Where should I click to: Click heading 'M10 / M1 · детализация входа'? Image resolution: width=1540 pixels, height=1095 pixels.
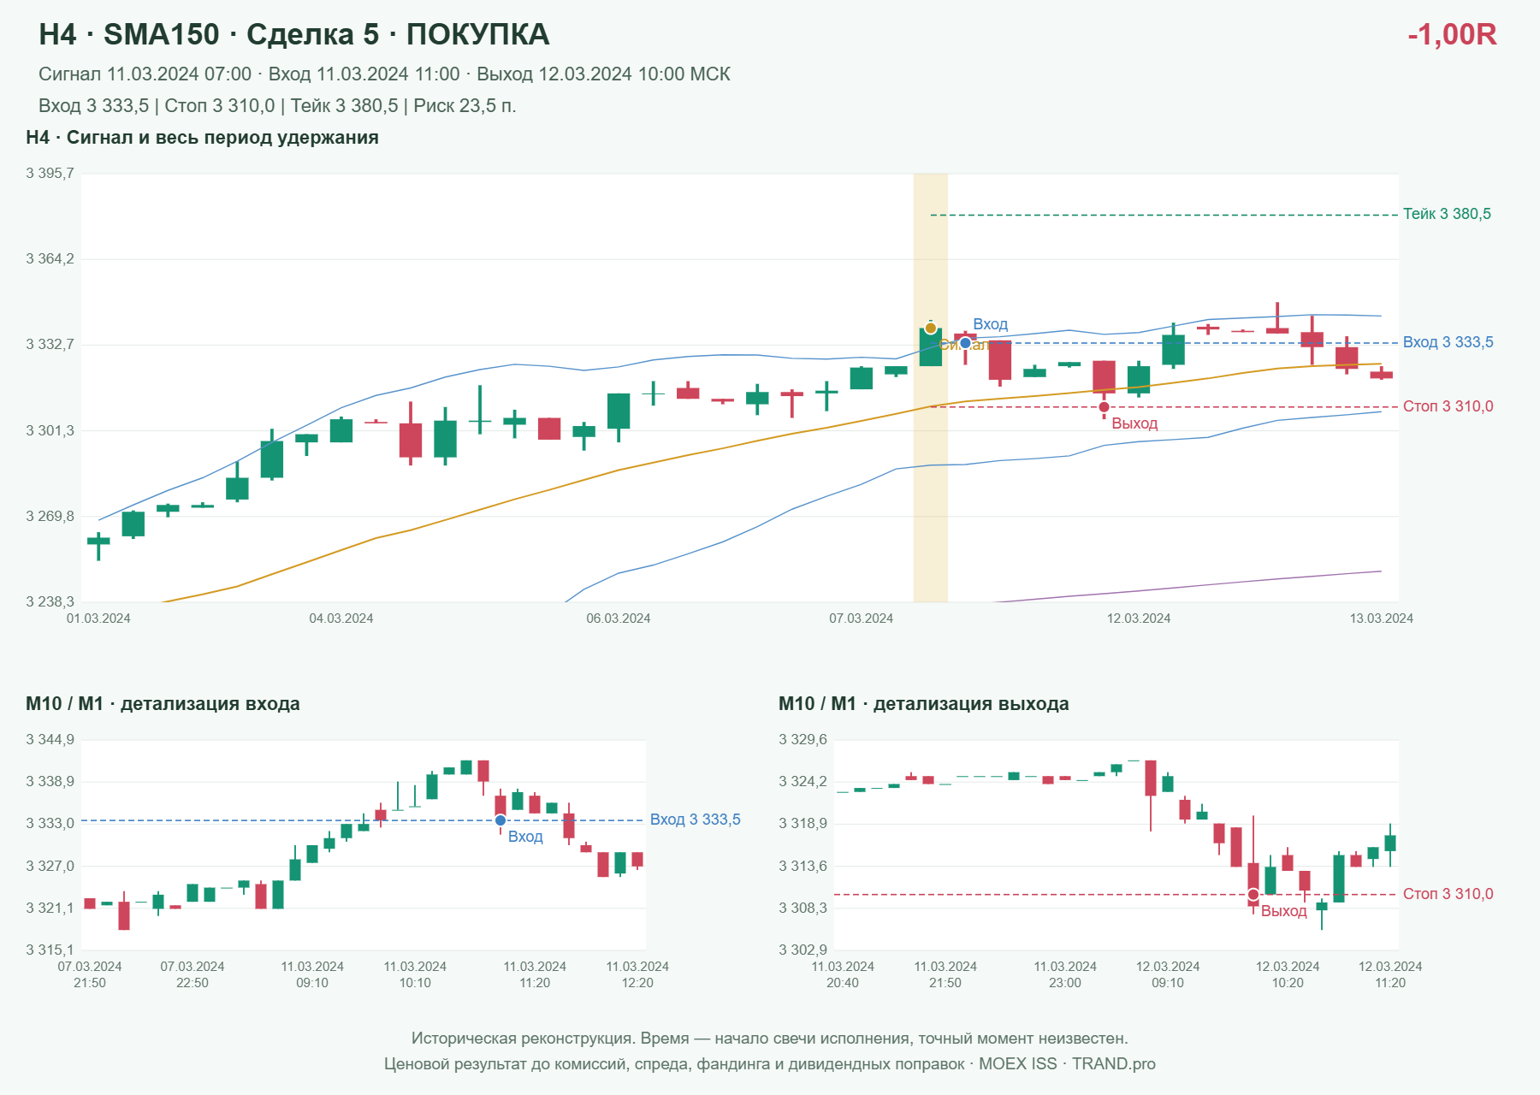(163, 704)
